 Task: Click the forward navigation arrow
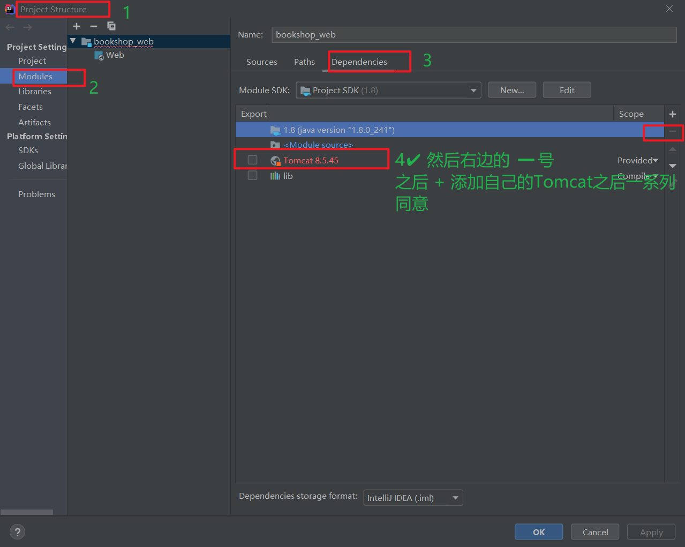pyautogui.click(x=27, y=27)
